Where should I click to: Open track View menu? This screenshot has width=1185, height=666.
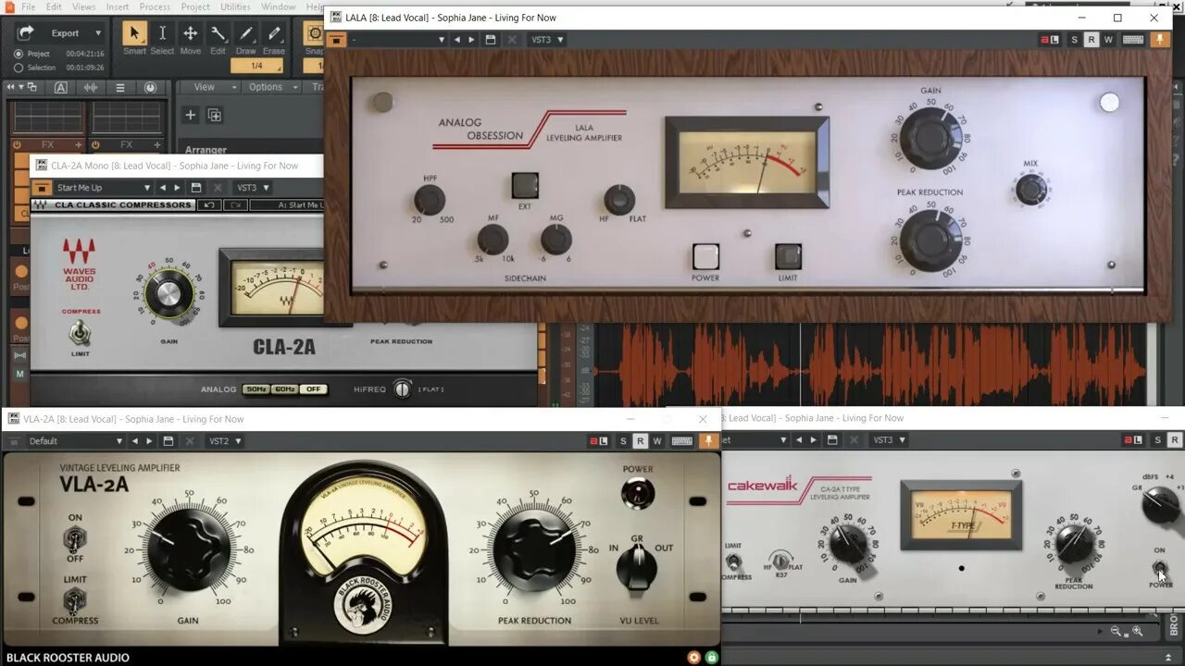coord(210,87)
